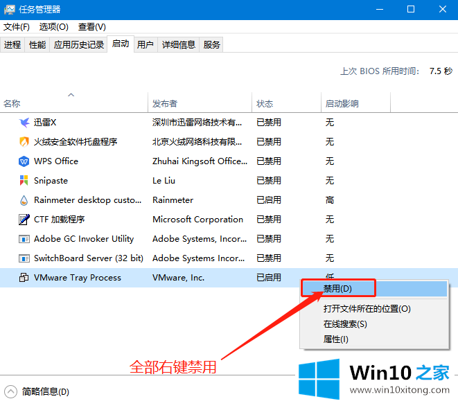Click the Adobe GC Invoker Utility icon
Image resolution: width=458 pixels, height=408 pixels.
coord(24,239)
